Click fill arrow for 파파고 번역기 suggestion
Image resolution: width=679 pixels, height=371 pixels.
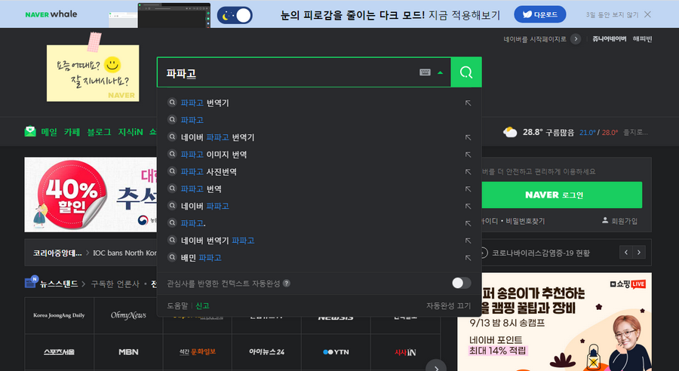(468, 103)
